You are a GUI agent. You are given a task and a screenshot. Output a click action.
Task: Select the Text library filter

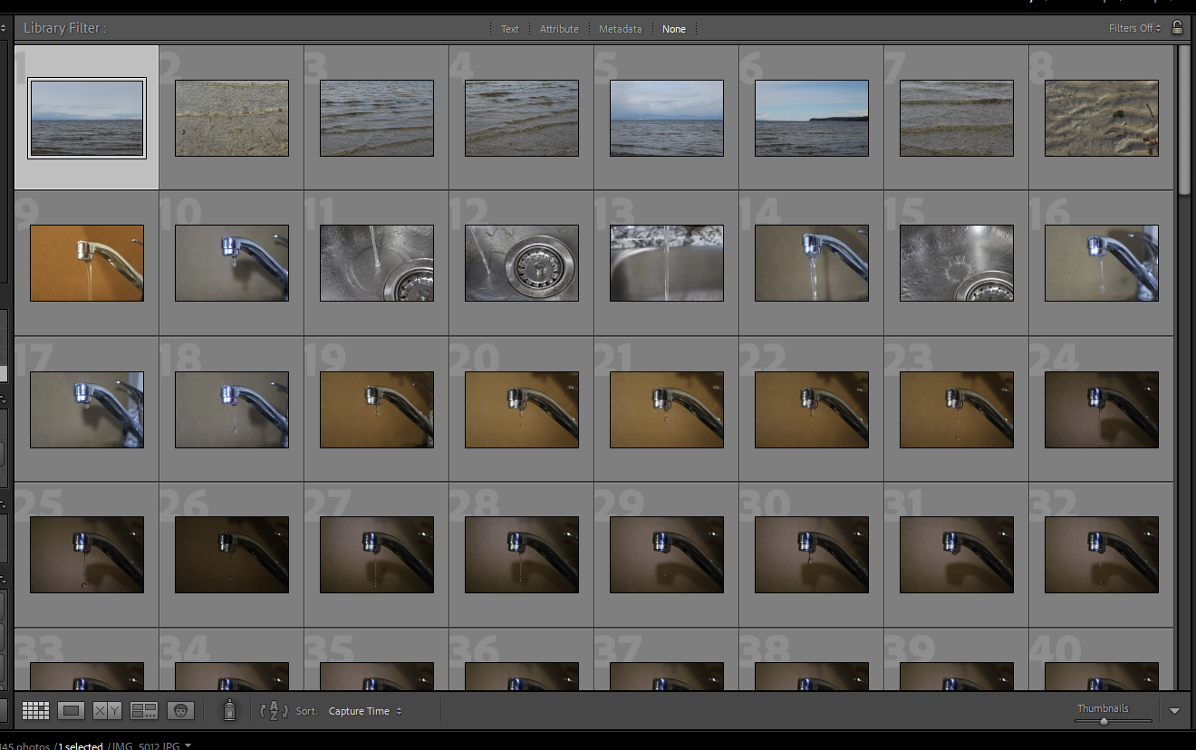[510, 29]
